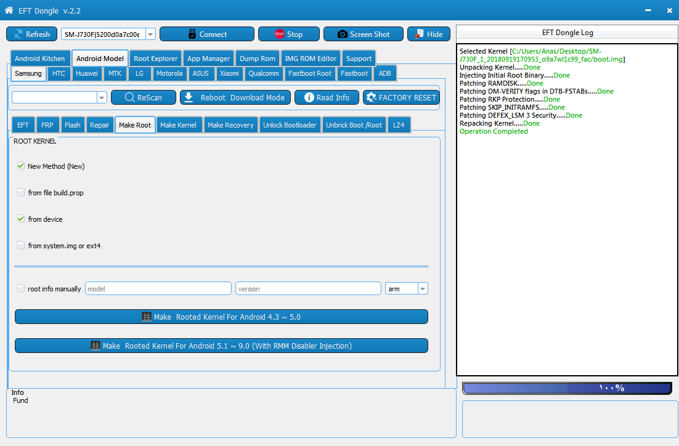Click the info icon on Read Info
This screenshot has width=679, height=446.
pyautogui.click(x=309, y=97)
